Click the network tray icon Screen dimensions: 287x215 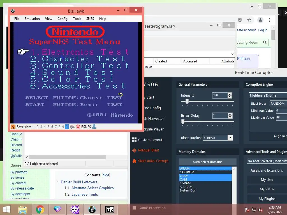click(254, 209)
